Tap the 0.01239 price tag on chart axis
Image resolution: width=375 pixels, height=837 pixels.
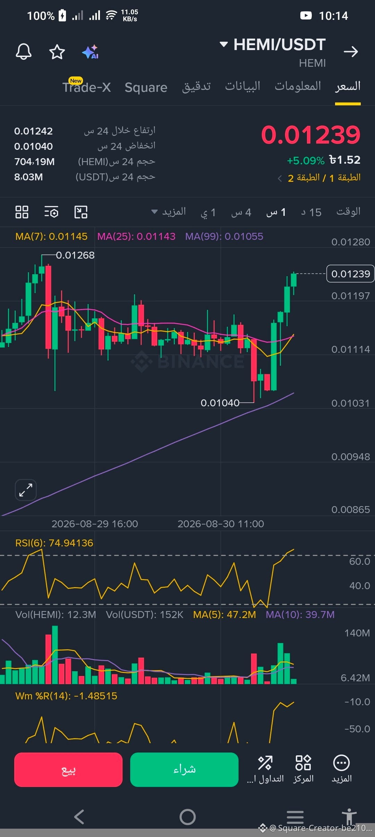[x=351, y=274]
